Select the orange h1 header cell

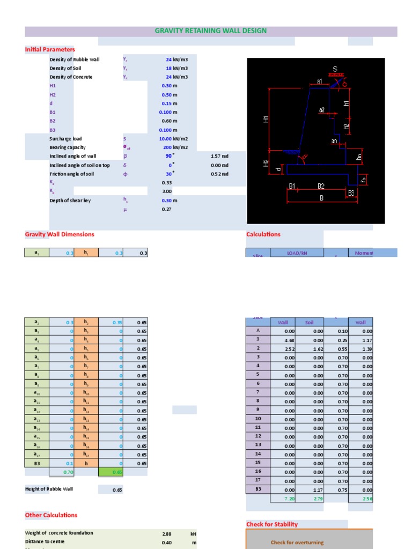coord(86,253)
